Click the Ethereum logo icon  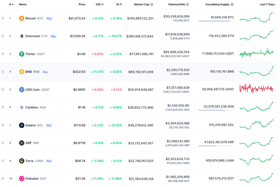(x=22, y=36)
